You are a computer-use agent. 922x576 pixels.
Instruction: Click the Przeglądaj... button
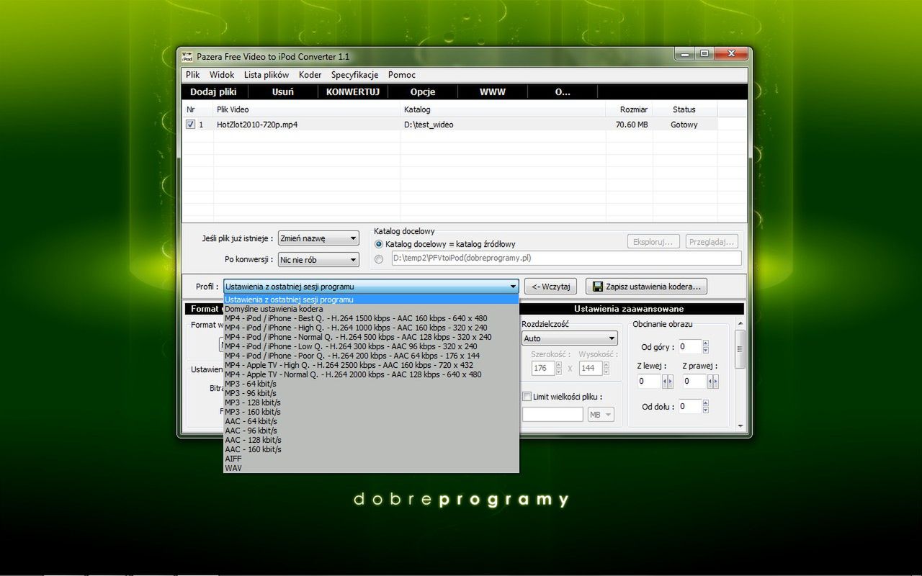(712, 242)
